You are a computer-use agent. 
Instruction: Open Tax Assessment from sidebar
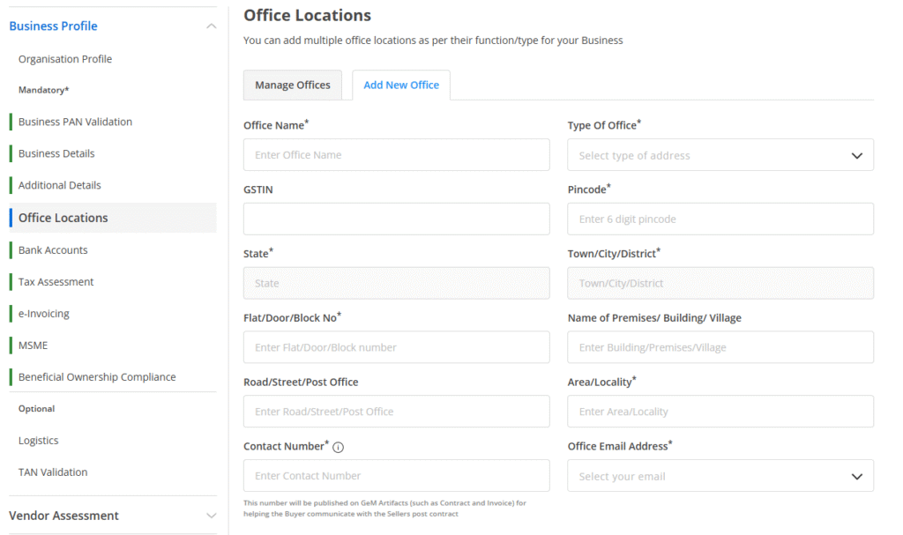56,282
